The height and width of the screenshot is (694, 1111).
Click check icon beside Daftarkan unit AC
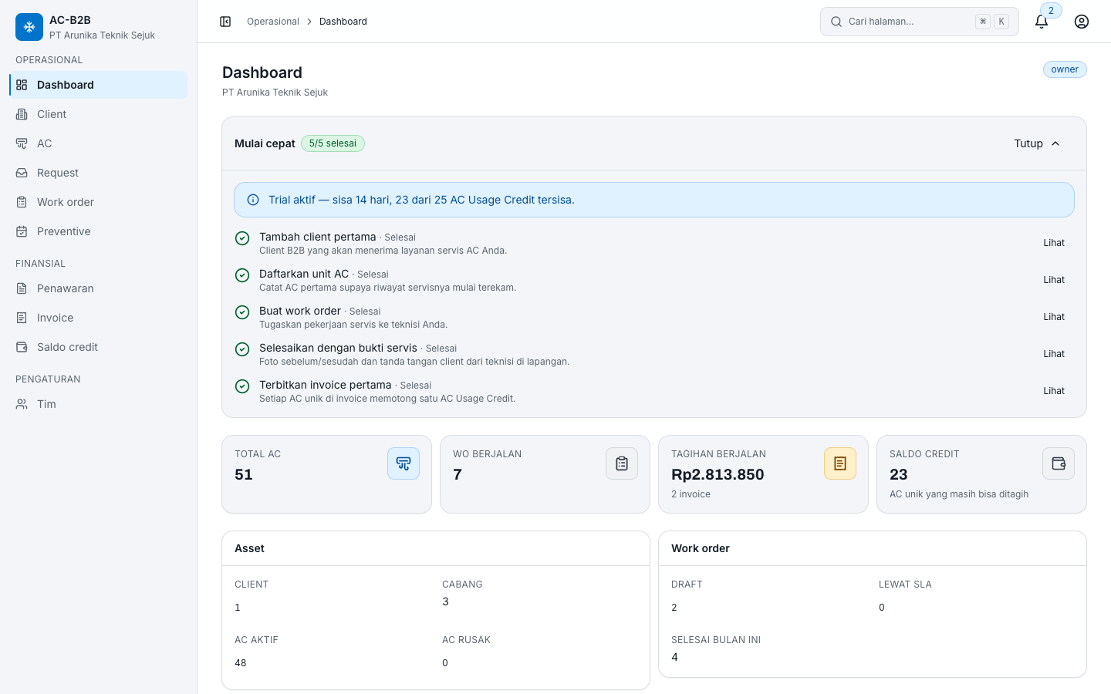[242, 275]
